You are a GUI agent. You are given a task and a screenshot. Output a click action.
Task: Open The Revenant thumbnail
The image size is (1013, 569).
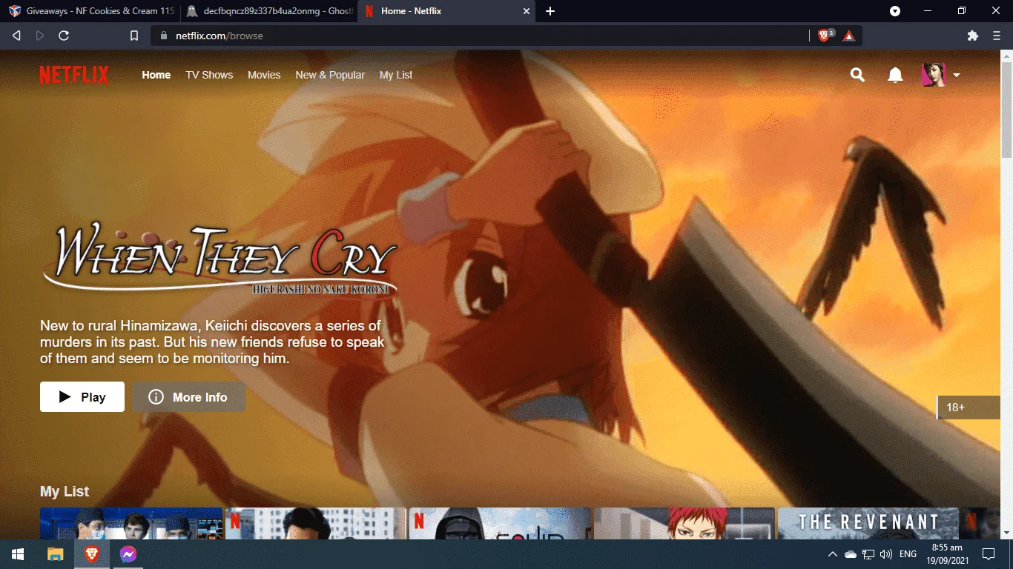coord(868,523)
